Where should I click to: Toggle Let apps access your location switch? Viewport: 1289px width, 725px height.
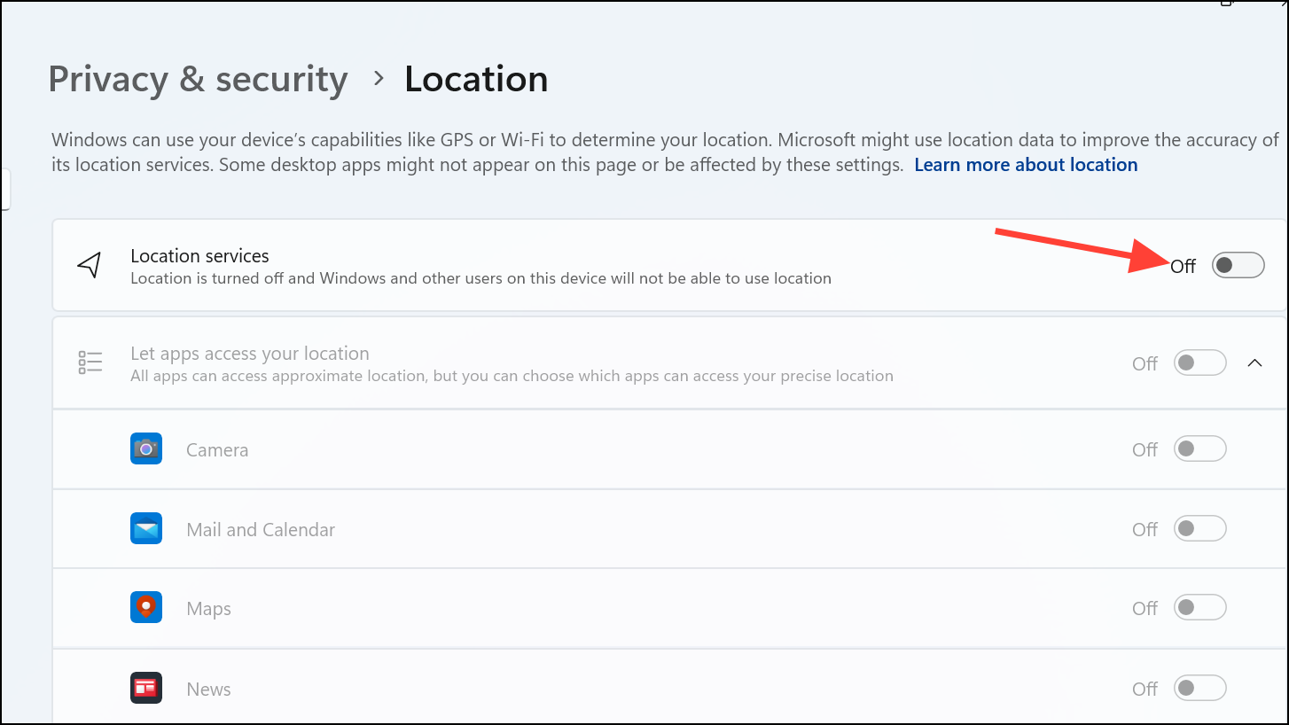pyautogui.click(x=1199, y=362)
